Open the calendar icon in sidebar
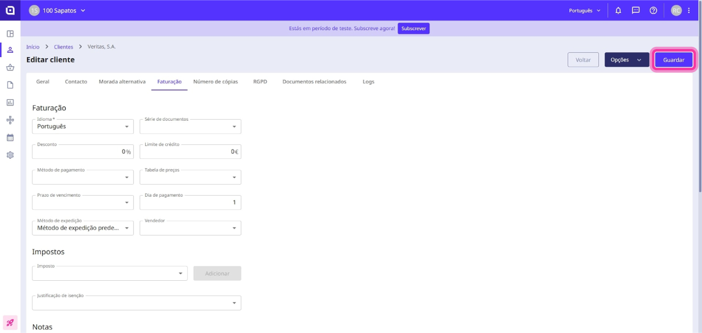The image size is (702, 333). point(10,137)
